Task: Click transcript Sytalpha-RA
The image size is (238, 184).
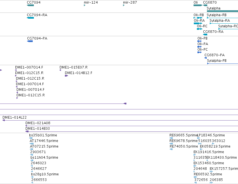Action: 224,23
